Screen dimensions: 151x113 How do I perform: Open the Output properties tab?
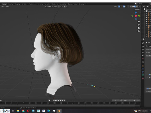(143, 50)
